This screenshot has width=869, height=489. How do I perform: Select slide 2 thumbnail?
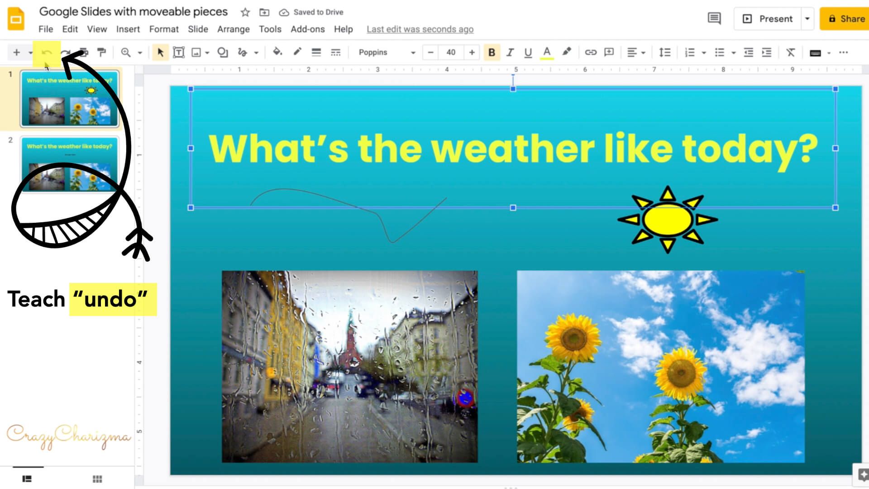tap(69, 164)
